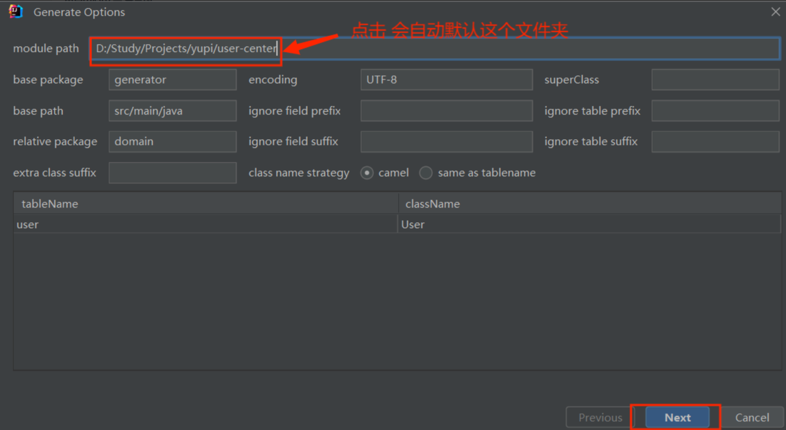Select the camel class name strategy

367,173
